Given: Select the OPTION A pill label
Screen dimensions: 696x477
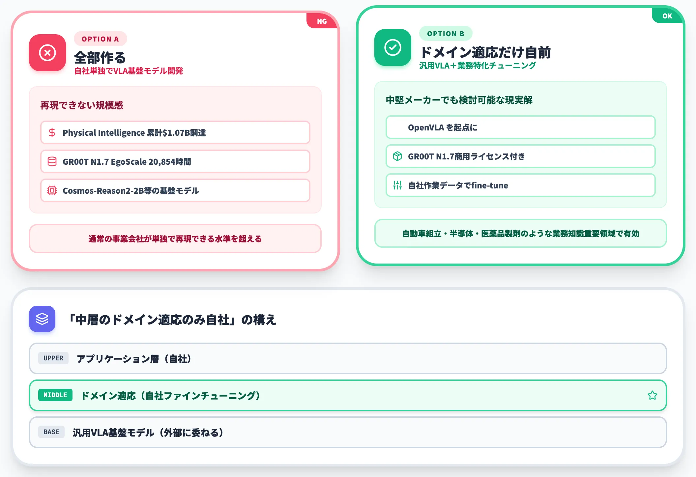Looking at the screenshot, I should tap(101, 39).
